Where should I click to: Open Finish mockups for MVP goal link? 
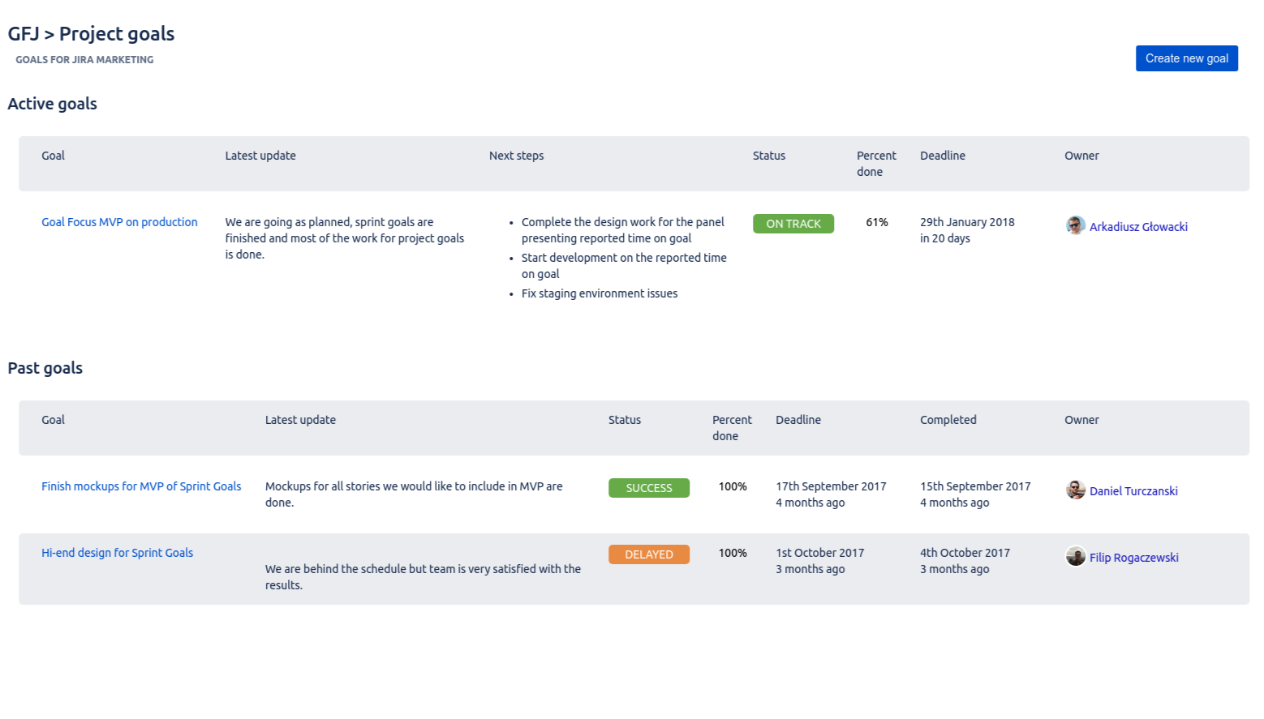[x=141, y=486]
